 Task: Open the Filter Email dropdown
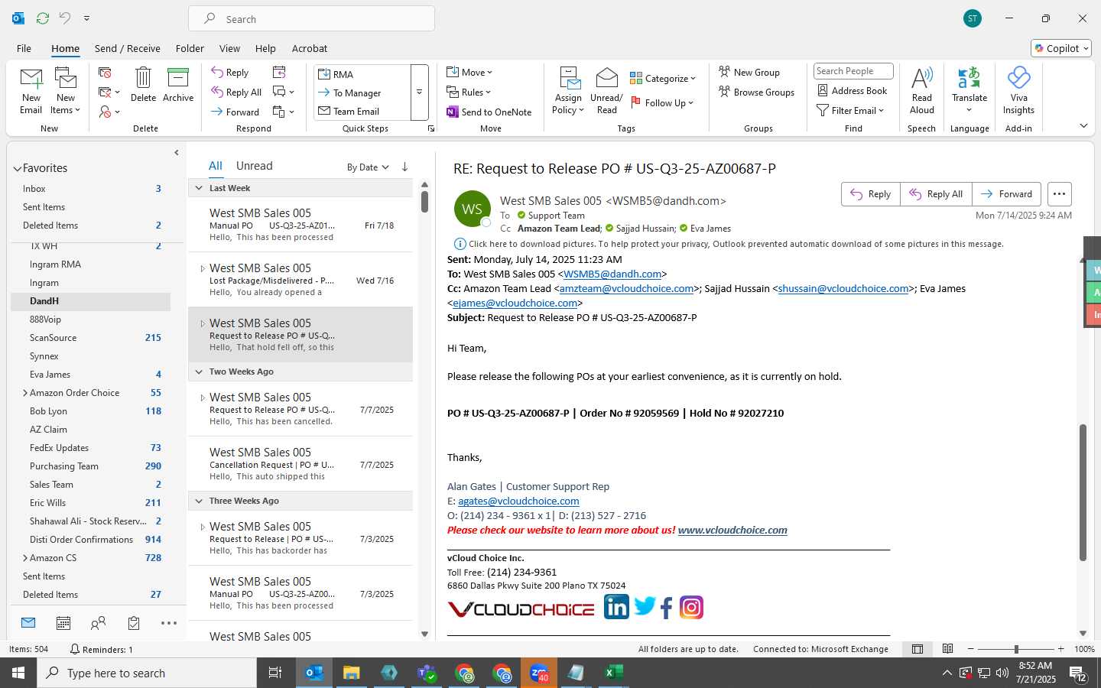(x=850, y=110)
